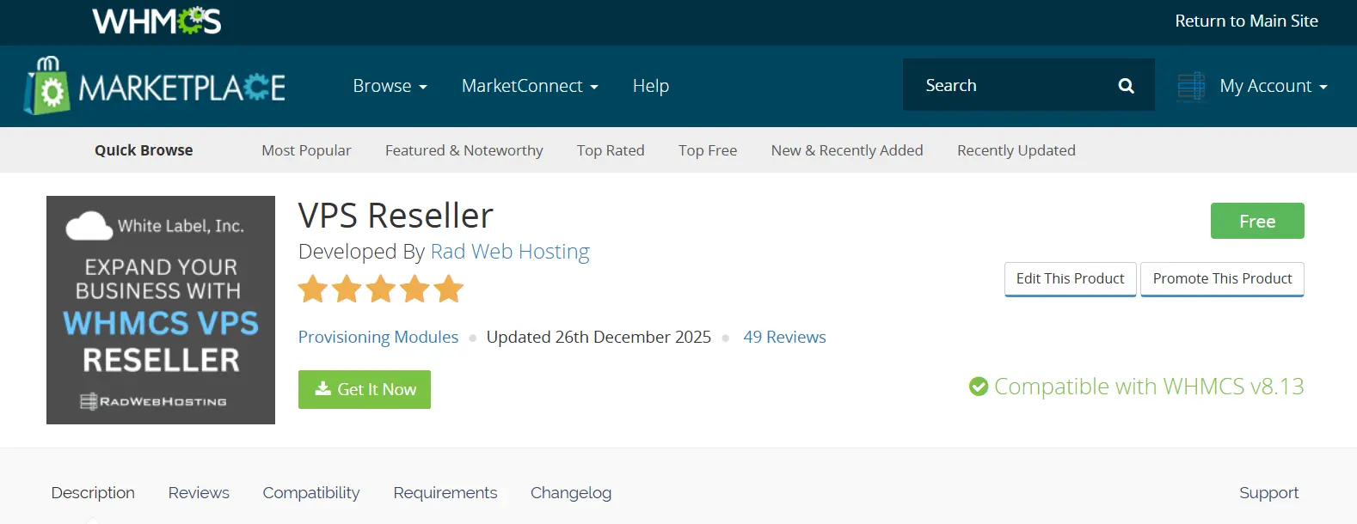Open the Provisioning Modules category link
The height and width of the screenshot is (524, 1357).
point(378,338)
